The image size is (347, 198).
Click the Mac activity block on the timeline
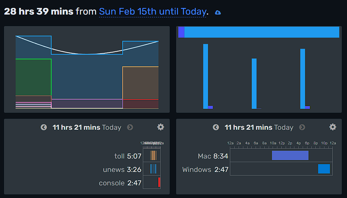290,155
